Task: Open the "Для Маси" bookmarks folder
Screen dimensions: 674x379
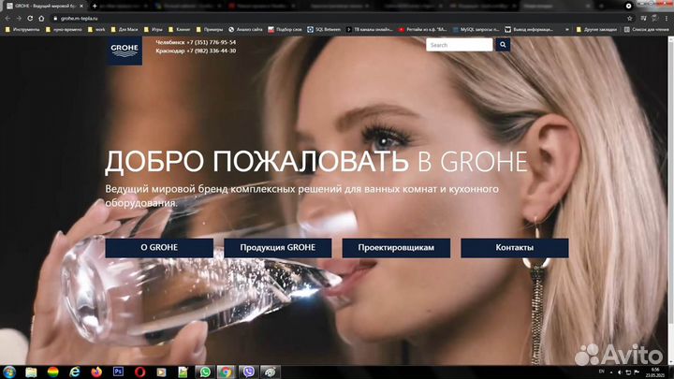Action: pyautogui.click(x=125, y=30)
